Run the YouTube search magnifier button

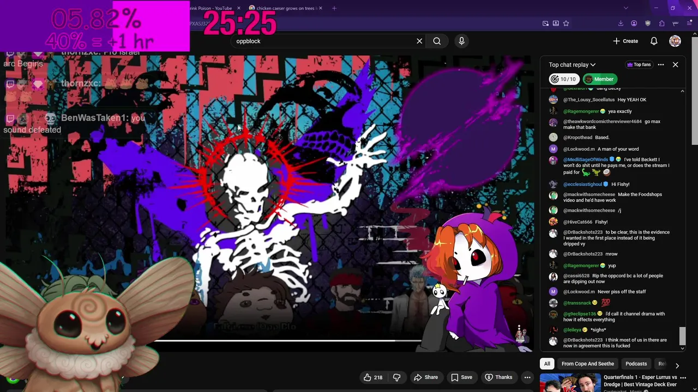pos(437,41)
